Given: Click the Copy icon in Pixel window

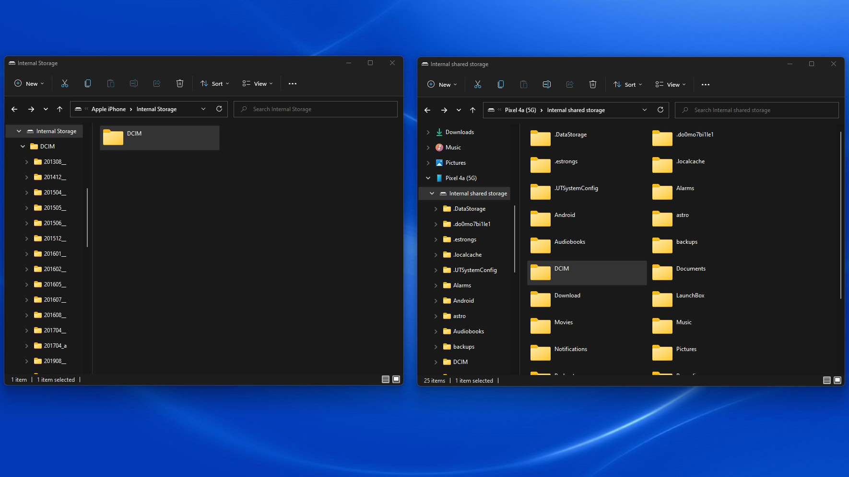Looking at the screenshot, I should coord(500,84).
